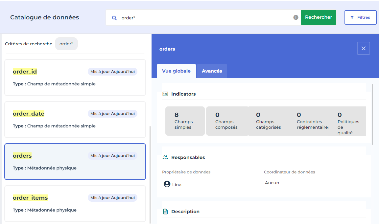The height and width of the screenshot is (224, 380).
Task: Click the 8 Champs simples indicator
Action: [185, 121]
